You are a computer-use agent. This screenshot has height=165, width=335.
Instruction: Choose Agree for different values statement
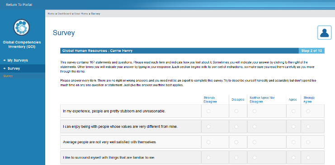pyautogui.click(x=293, y=126)
